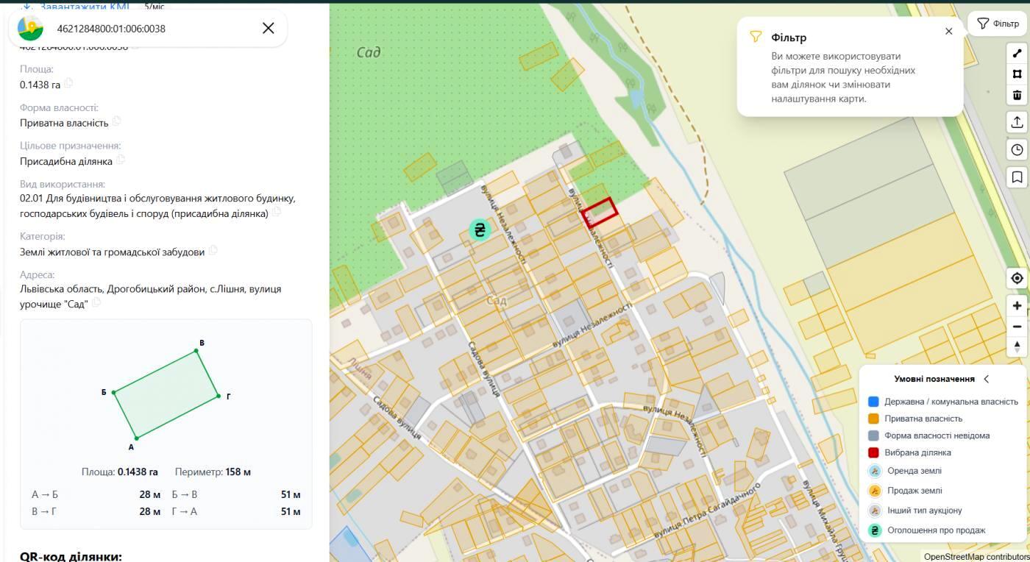The width and height of the screenshot is (1030, 562).
Task: Open the Фільтр filter button
Action: coord(998,24)
